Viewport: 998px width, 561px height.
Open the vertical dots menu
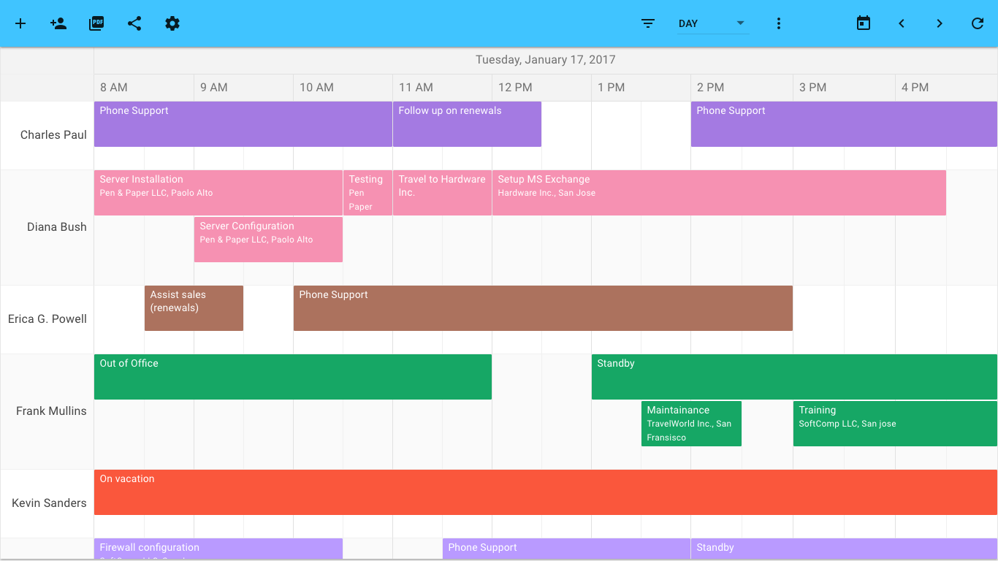click(x=779, y=23)
